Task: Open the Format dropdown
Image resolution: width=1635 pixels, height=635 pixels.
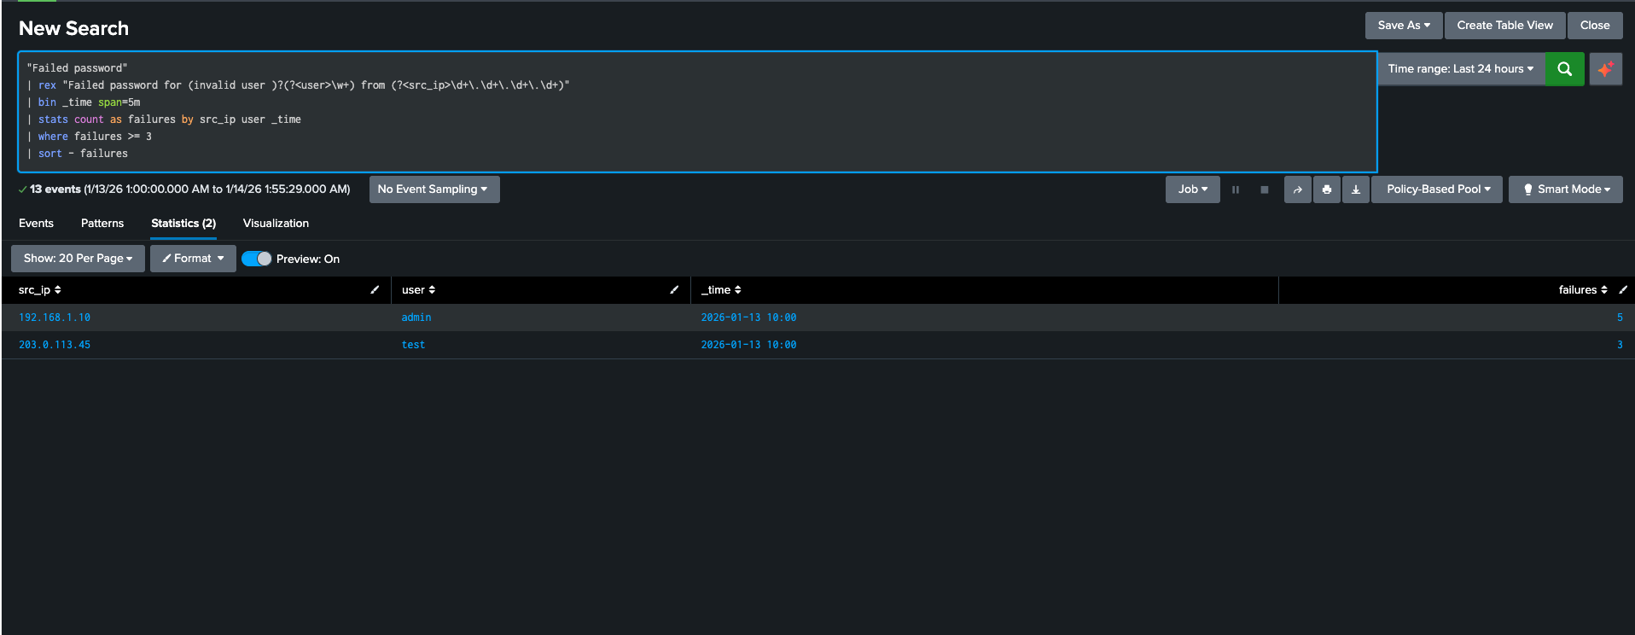Action: (193, 259)
